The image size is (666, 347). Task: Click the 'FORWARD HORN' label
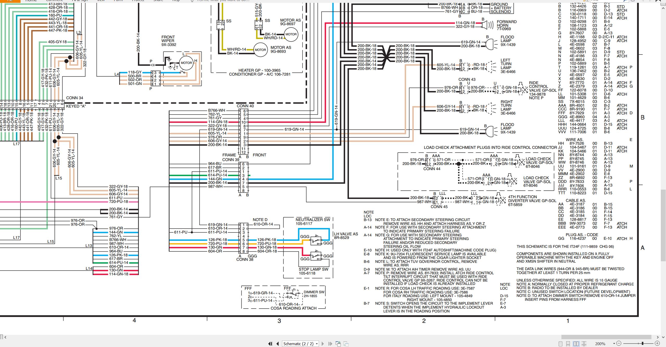coord(507,24)
